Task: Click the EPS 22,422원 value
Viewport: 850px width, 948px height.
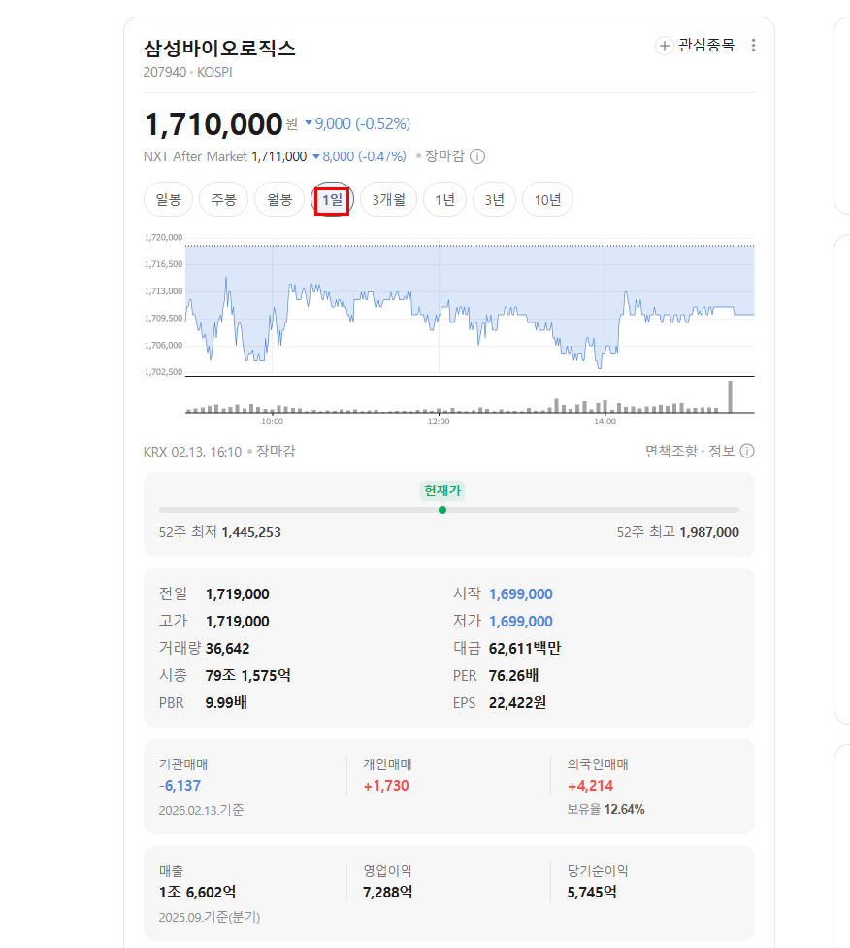Action: [x=518, y=702]
